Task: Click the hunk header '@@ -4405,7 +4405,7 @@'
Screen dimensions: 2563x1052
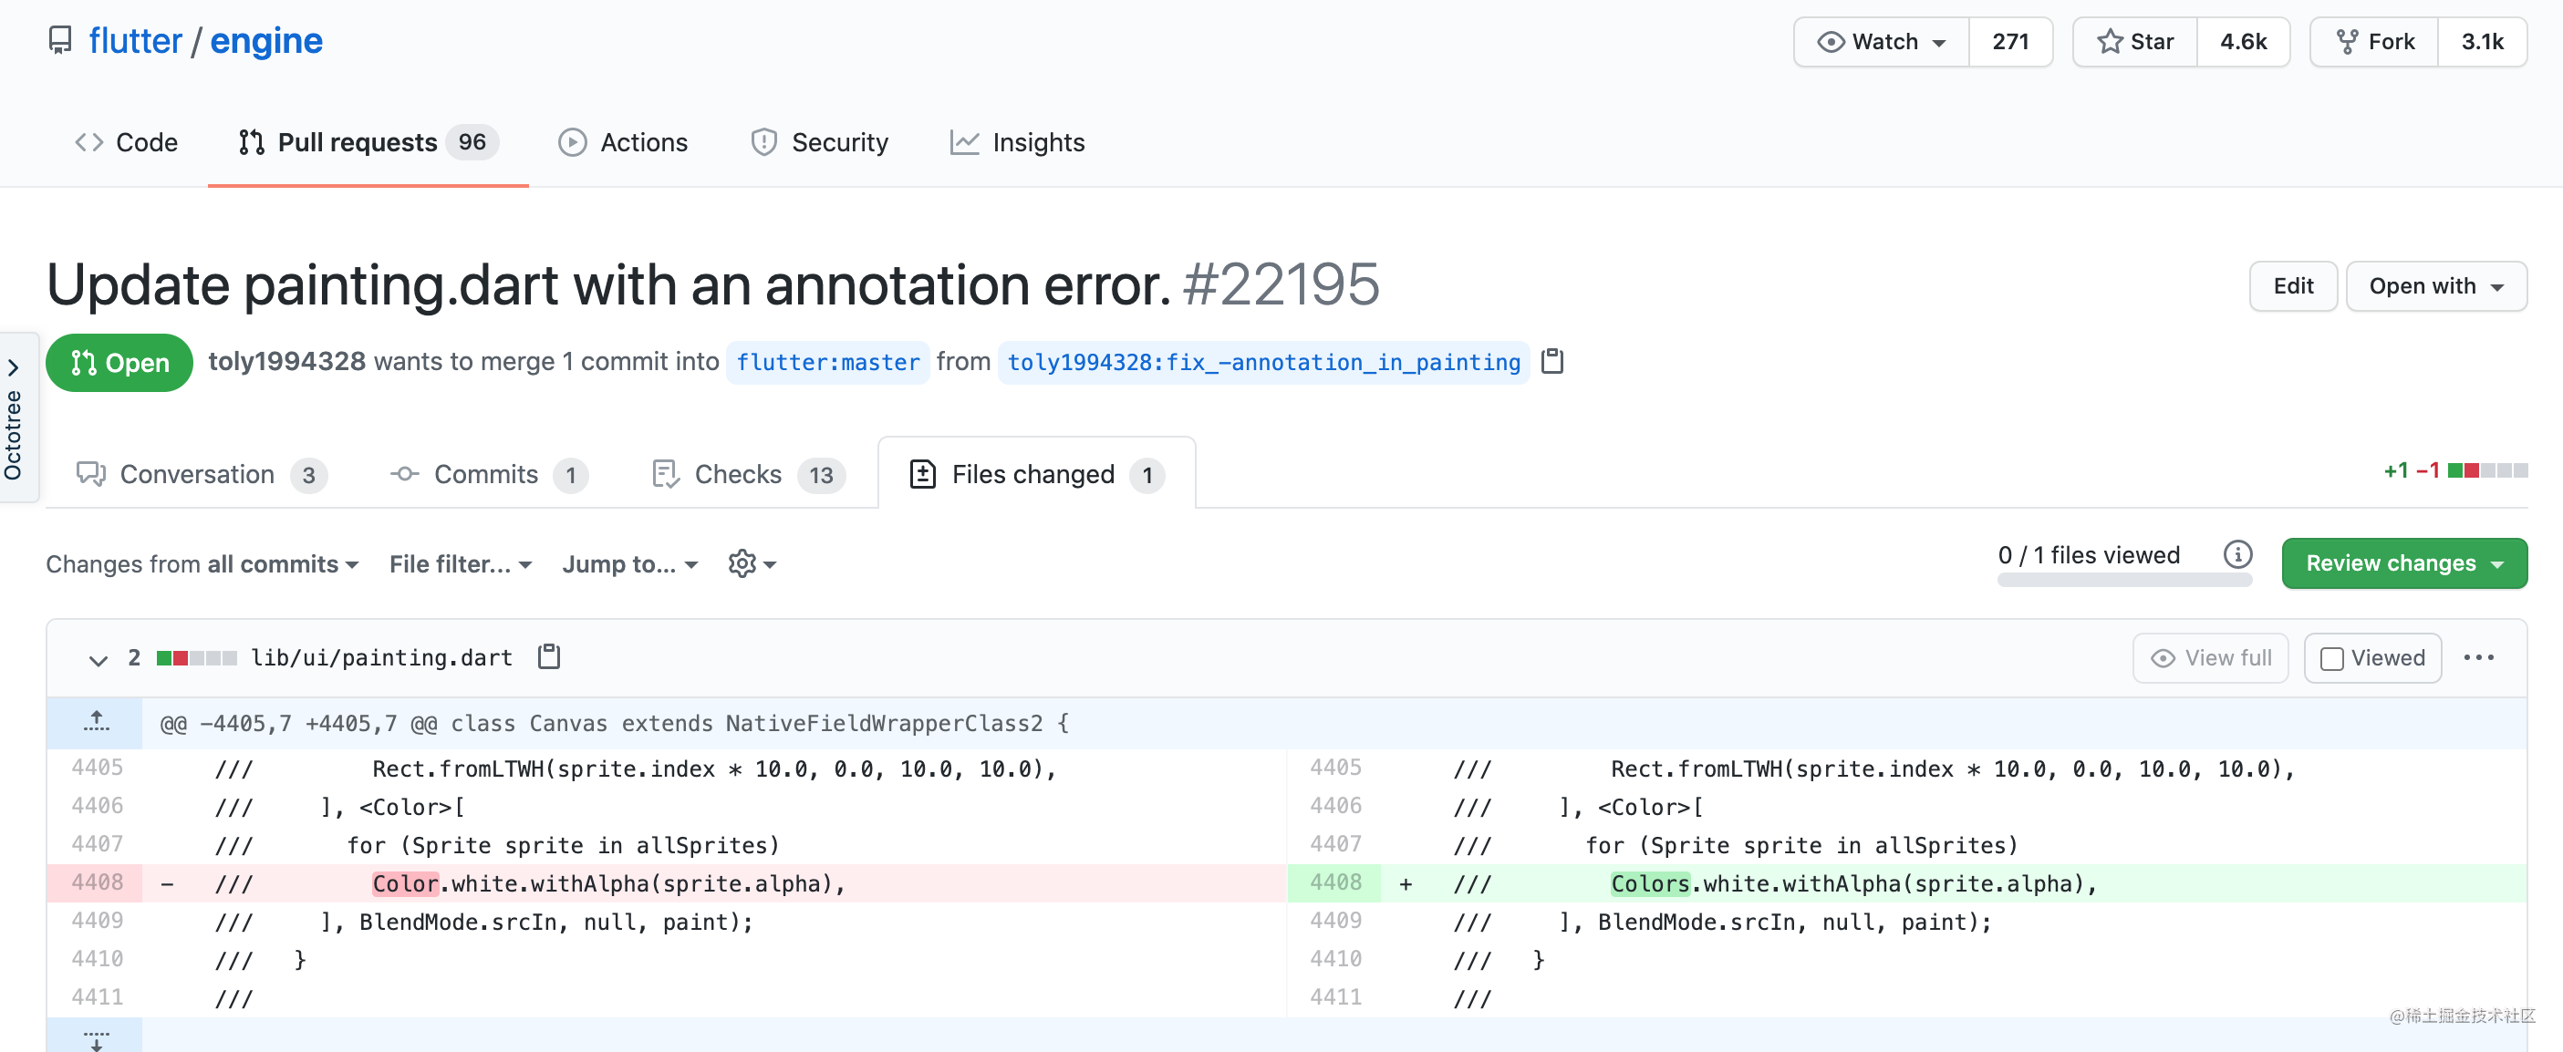Action: click(298, 723)
